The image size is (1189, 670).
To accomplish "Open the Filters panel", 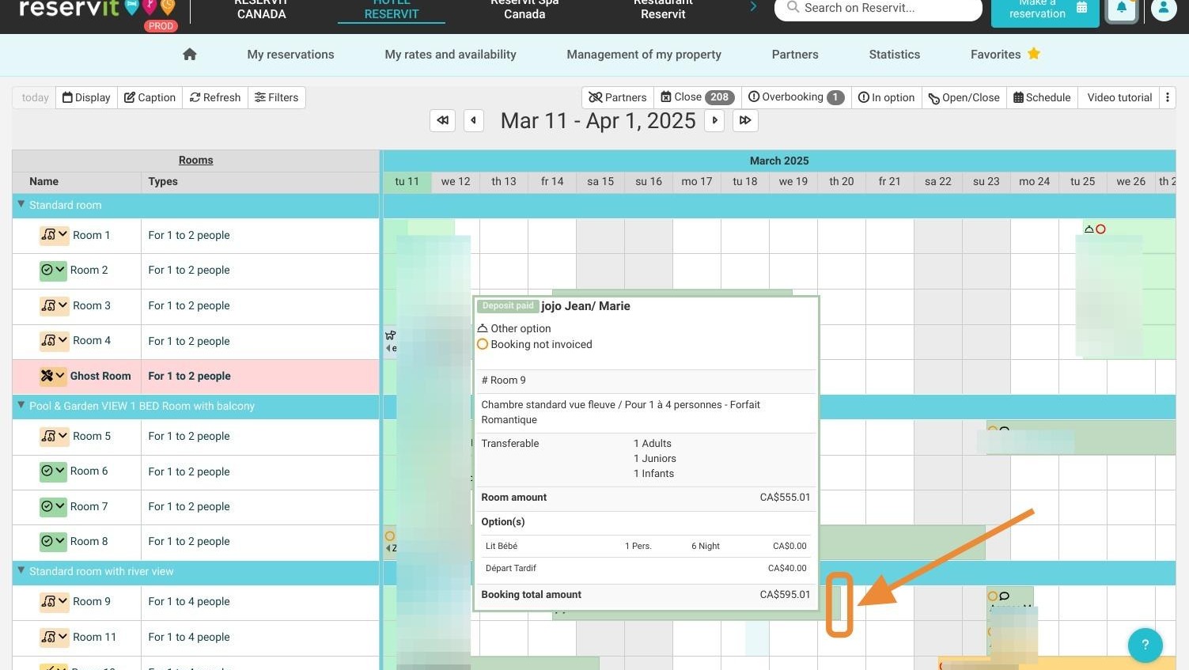I will (x=276, y=97).
